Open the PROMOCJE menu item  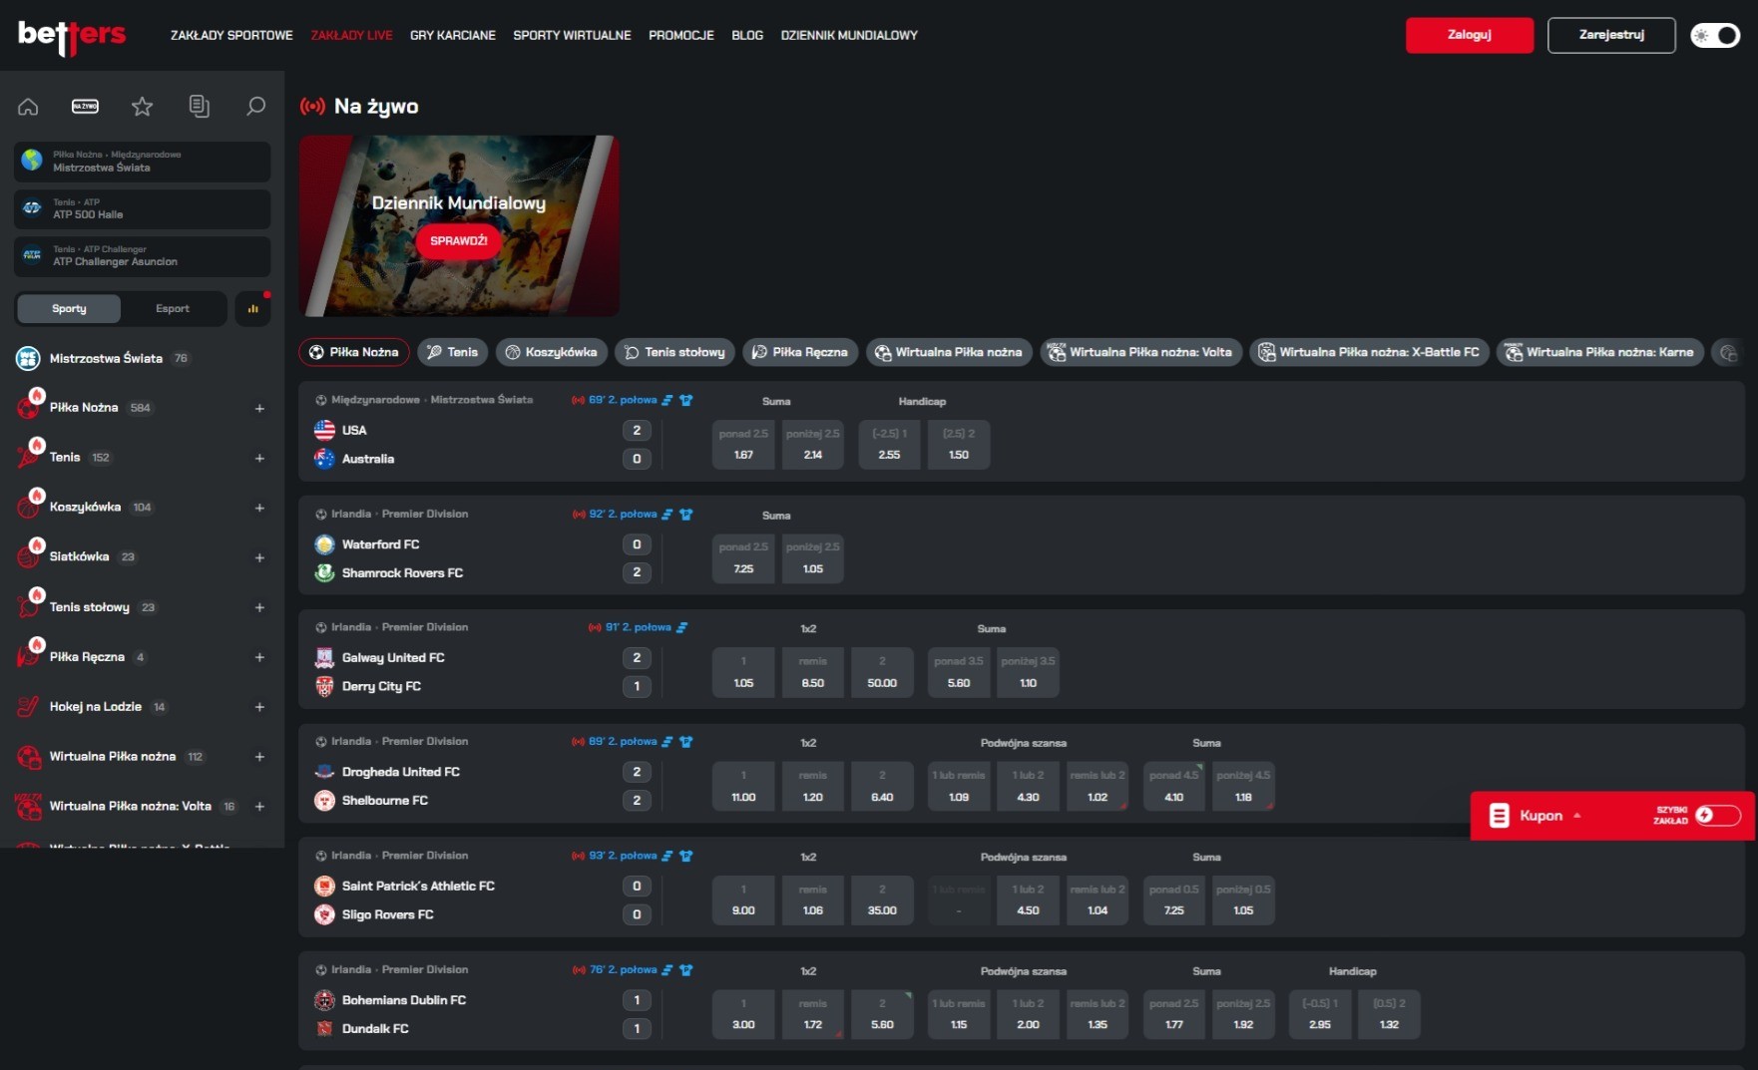pos(681,35)
